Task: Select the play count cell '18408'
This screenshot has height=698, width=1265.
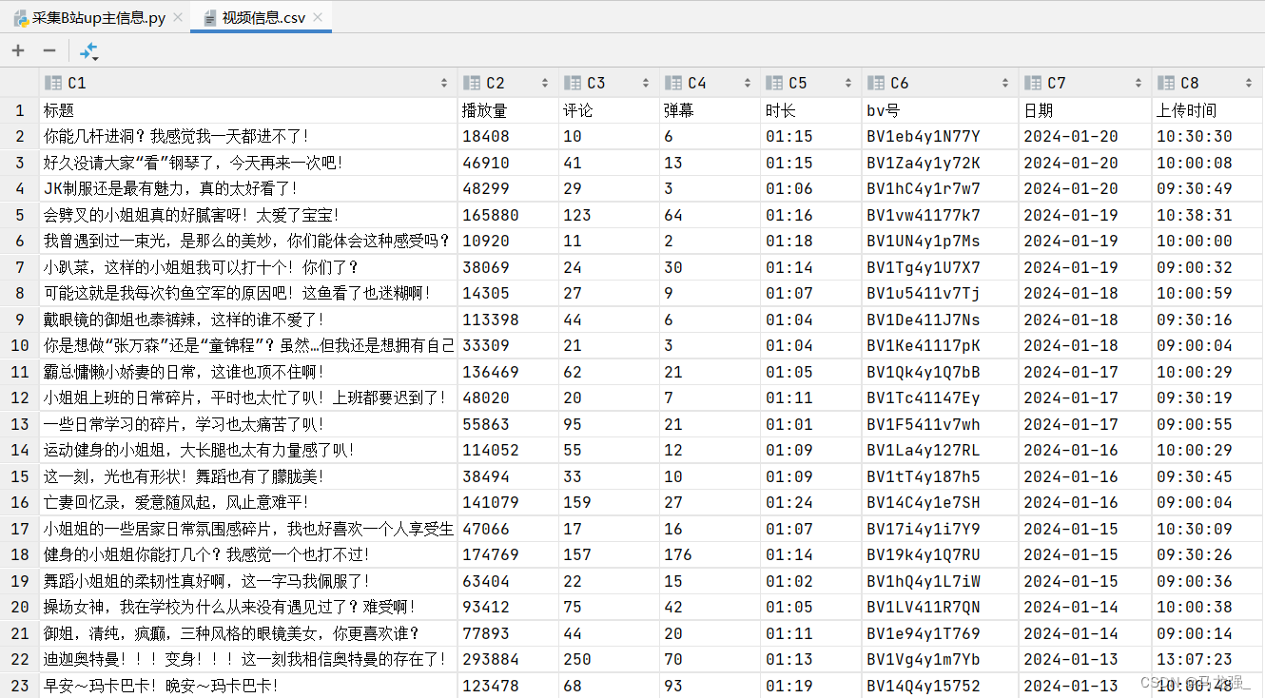Action: [508, 136]
